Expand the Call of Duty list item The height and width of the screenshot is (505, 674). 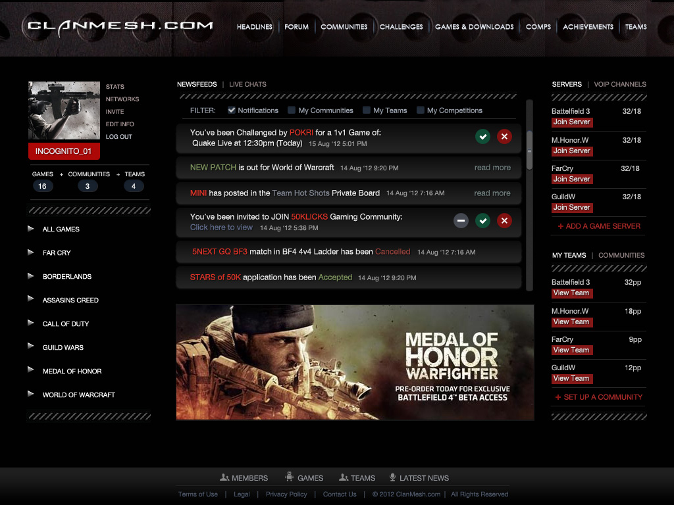click(31, 324)
